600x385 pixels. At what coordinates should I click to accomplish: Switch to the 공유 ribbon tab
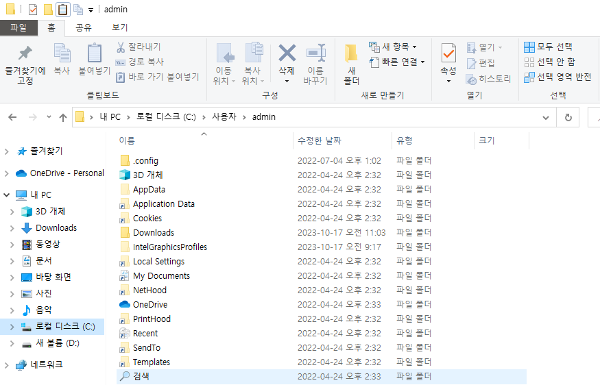point(84,27)
